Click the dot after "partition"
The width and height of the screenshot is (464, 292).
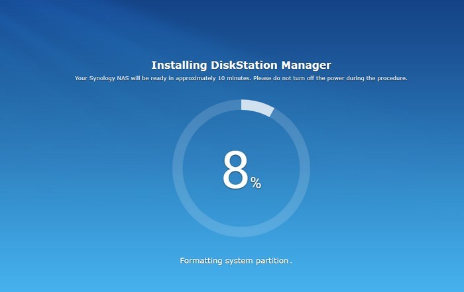[x=291, y=263]
